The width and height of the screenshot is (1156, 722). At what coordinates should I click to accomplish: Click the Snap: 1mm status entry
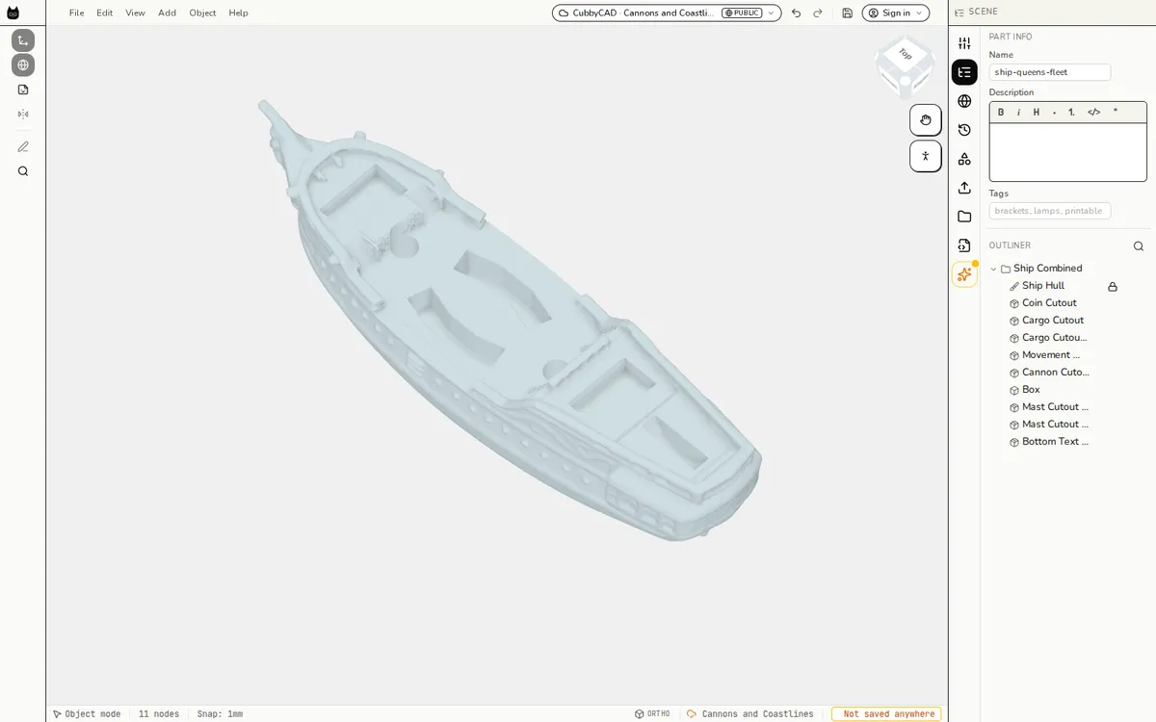click(x=220, y=714)
